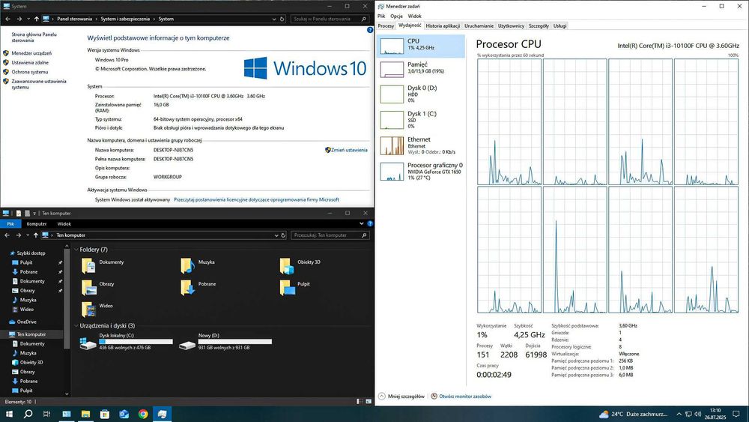The image size is (749, 422).
Task: Switch to the Procesy tab
Action: (386, 25)
